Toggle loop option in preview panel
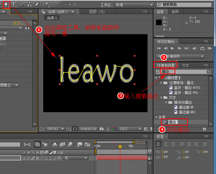Image resolution: width=216 pixels, height=174 pixels. (x=202, y=48)
